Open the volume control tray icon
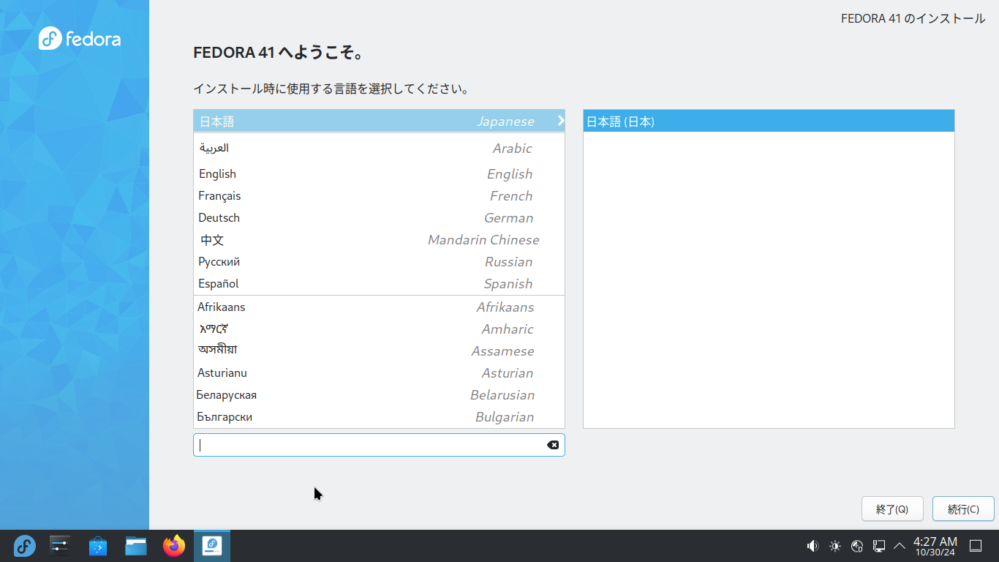999x562 pixels. coord(813,546)
